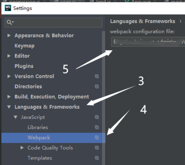Click Languages & Frameworks breadcrumb in header
This screenshot has height=165, width=185.
(x=142, y=21)
